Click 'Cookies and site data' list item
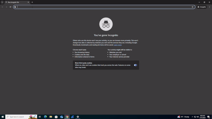Image resolution: width=212 pixels, height=119 pixels. [x=82, y=55]
